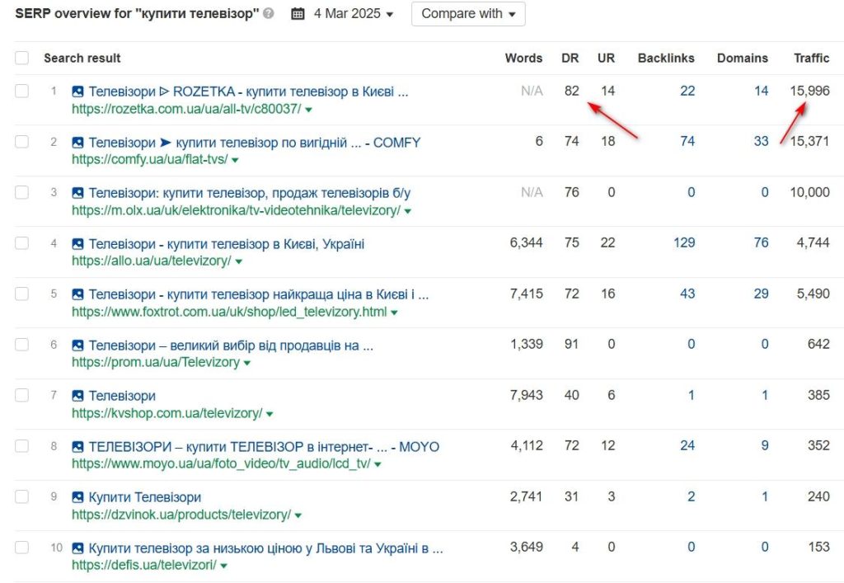The width and height of the screenshot is (844, 583).
Task: Check the box for result 8 MOYO
Action: [x=21, y=446]
